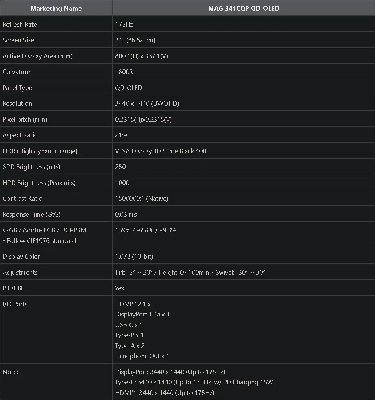The height and width of the screenshot is (400, 375).
Task: Click VESA DisplayHDR True Black 400 text
Action: coord(161,151)
